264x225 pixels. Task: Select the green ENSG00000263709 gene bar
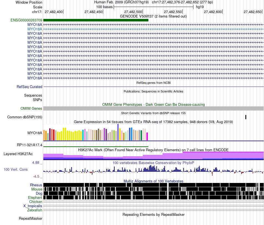click(x=96, y=20)
